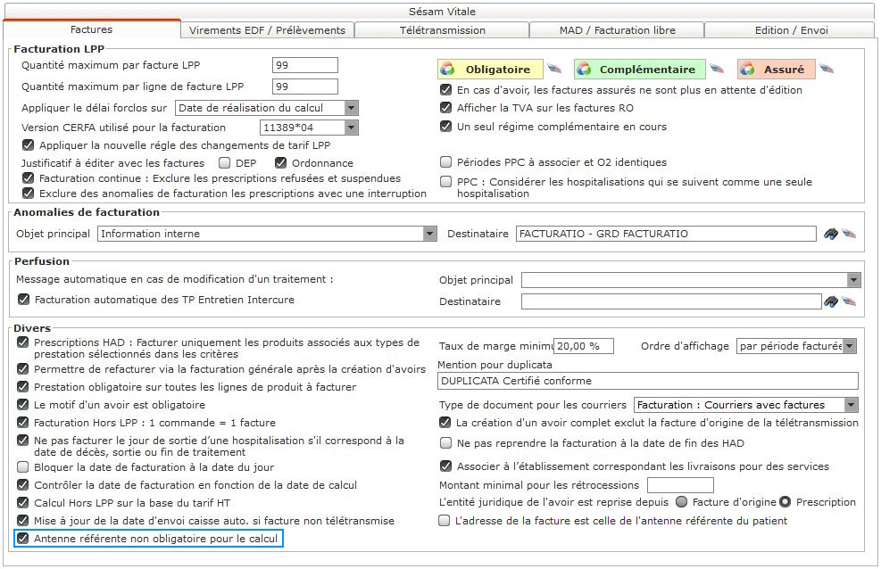Search Perfusion destinataire with binoculars icon

[830, 301]
